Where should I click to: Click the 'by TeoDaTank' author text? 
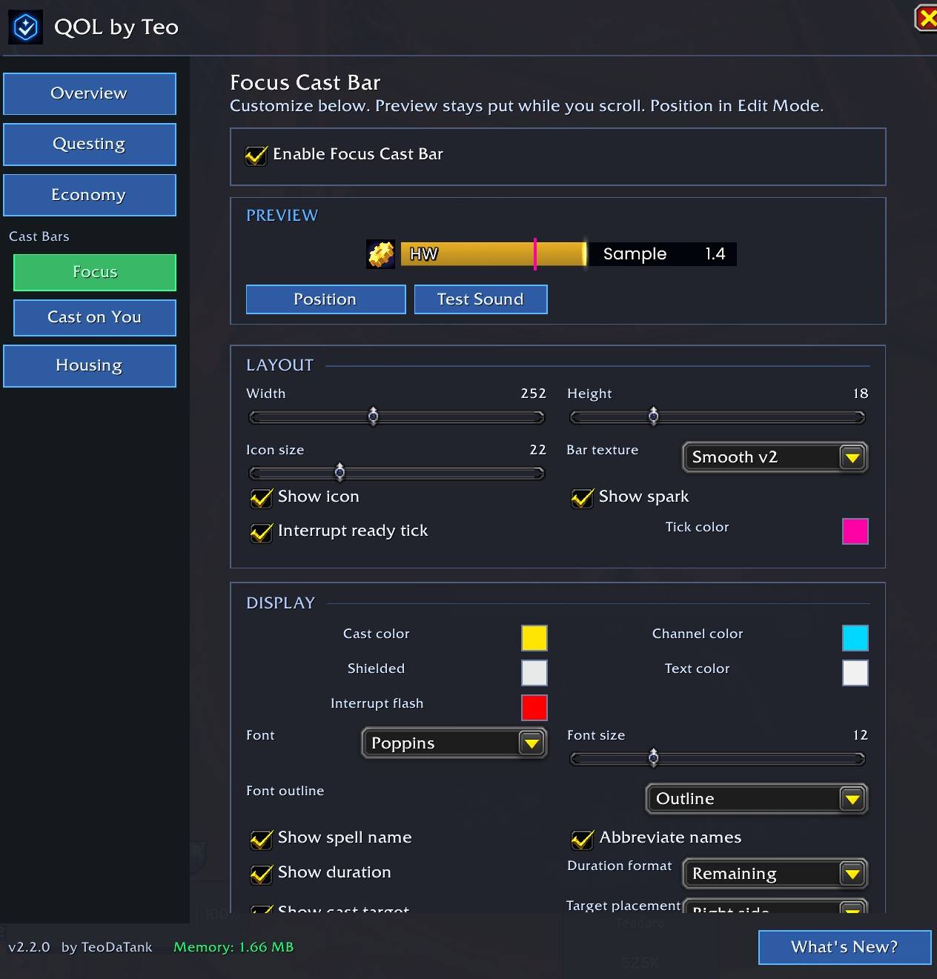[x=107, y=947]
